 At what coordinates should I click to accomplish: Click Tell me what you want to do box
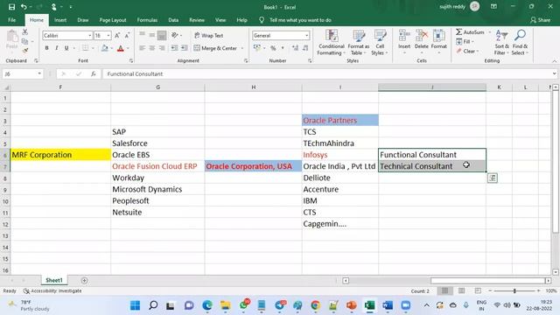point(300,20)
